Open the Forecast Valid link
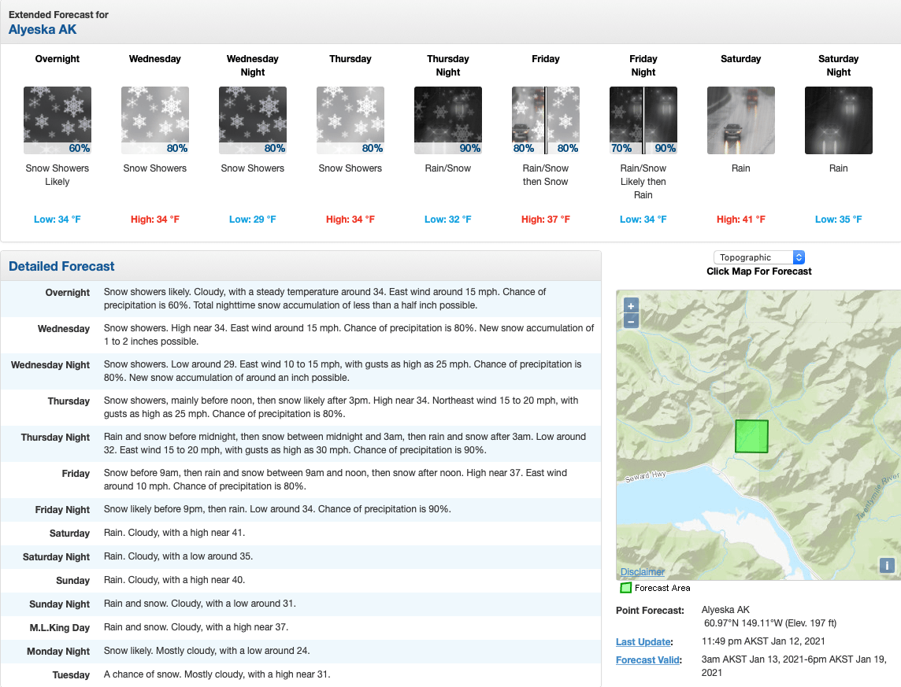 tap(647, 660)
